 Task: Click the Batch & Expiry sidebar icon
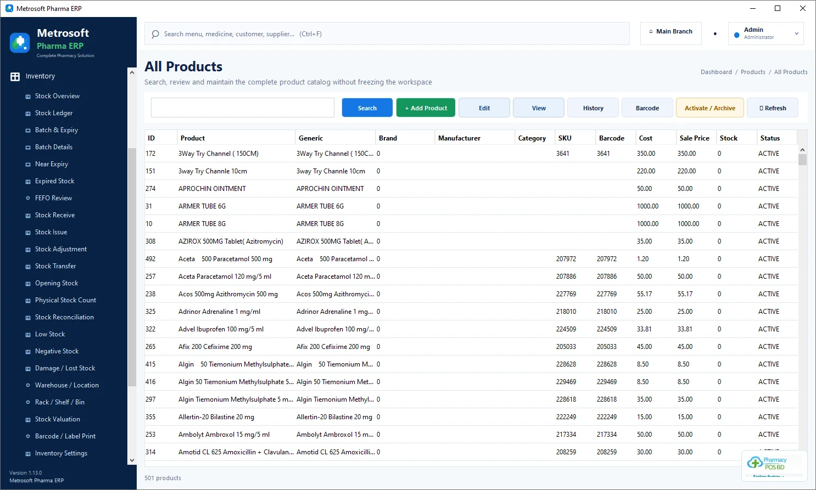[x=28, y=131]
